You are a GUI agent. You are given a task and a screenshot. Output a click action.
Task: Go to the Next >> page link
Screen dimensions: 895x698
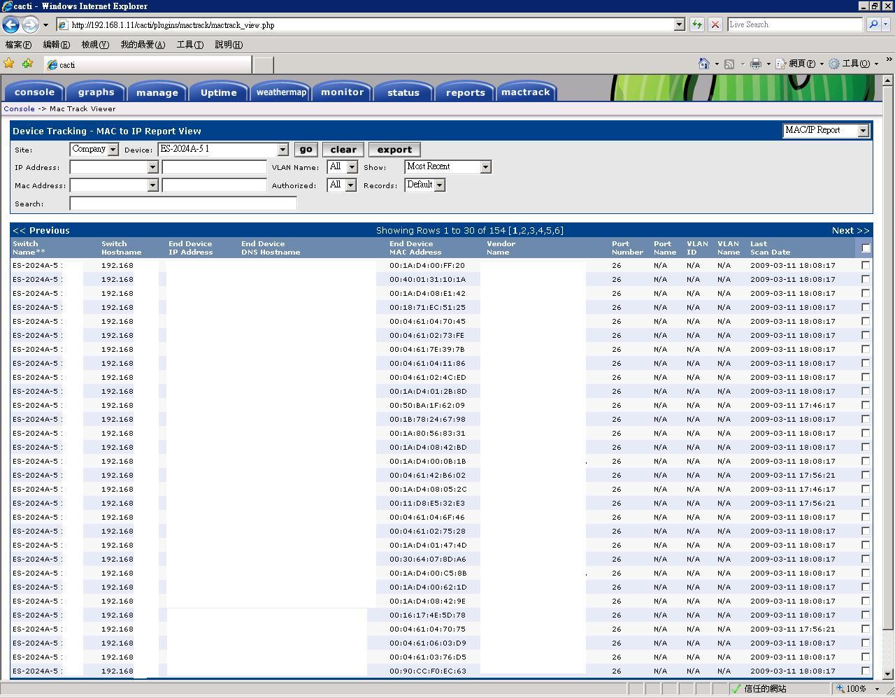(x=850, y=230)
